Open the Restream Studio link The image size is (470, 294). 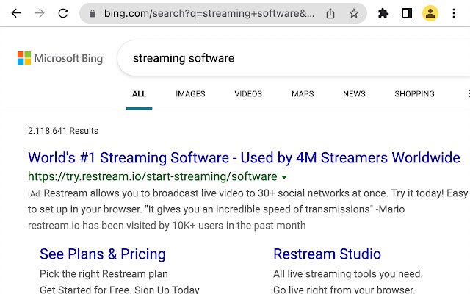coord(328,254)
